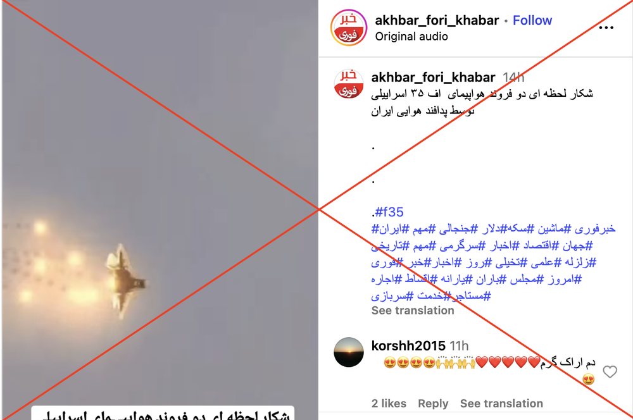Show the translation of the korshh2015 comment
The width and height of the screenshot is (633, 420).
501,404
